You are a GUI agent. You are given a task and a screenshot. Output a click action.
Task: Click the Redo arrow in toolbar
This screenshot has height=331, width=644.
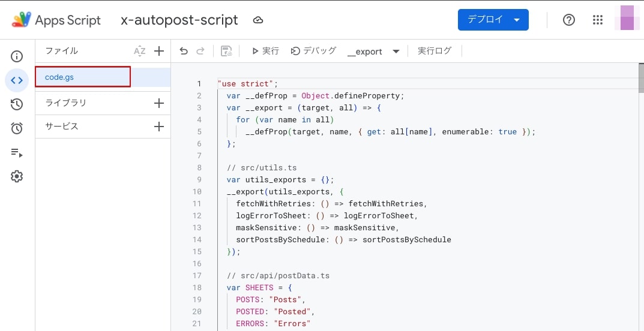(x=200, y=52)
